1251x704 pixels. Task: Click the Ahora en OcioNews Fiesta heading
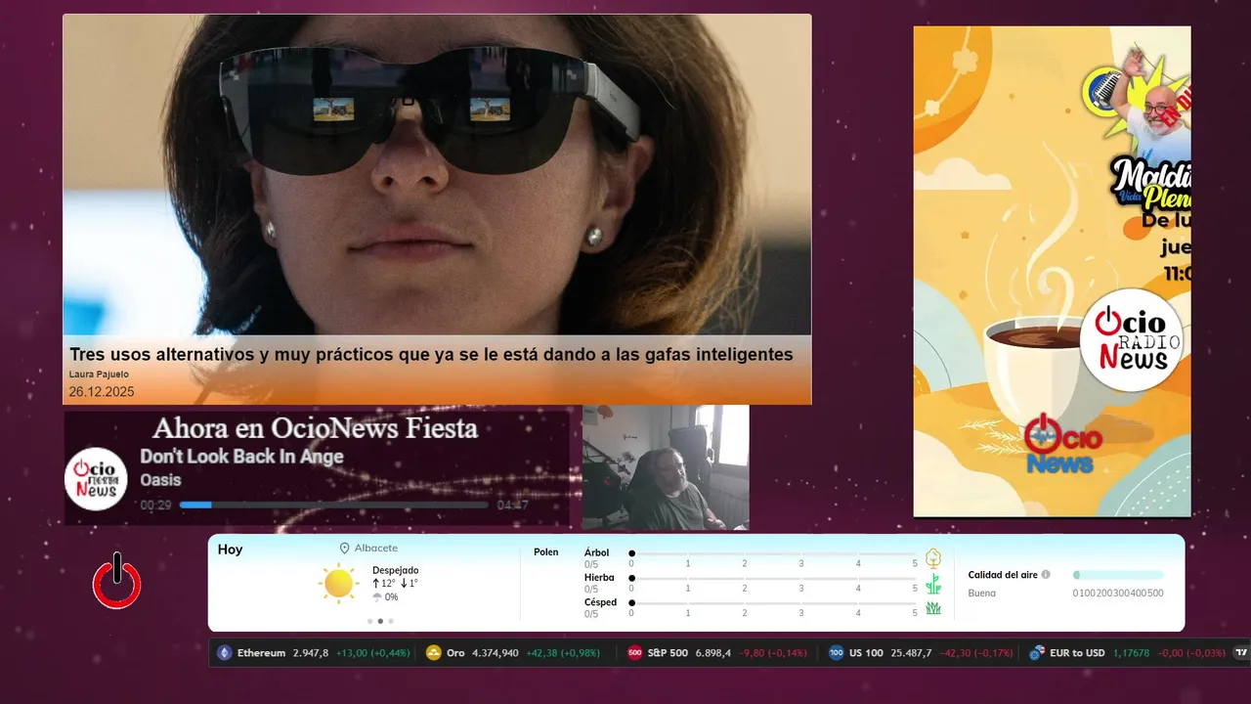tap(315, 428)
